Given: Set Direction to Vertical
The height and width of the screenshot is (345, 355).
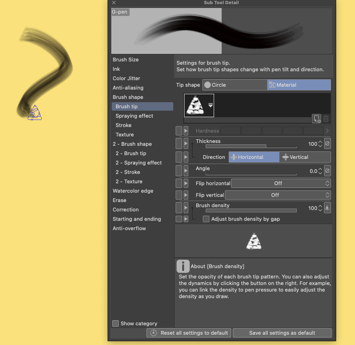Looking at the screenshot, I should pos(305,157).
